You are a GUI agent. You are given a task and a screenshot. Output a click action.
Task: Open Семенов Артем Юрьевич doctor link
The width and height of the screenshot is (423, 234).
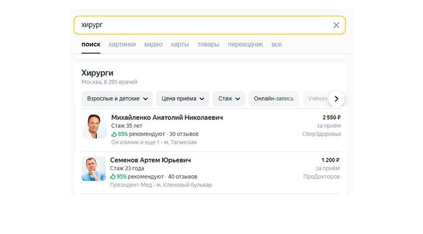[x=150, y=160]
